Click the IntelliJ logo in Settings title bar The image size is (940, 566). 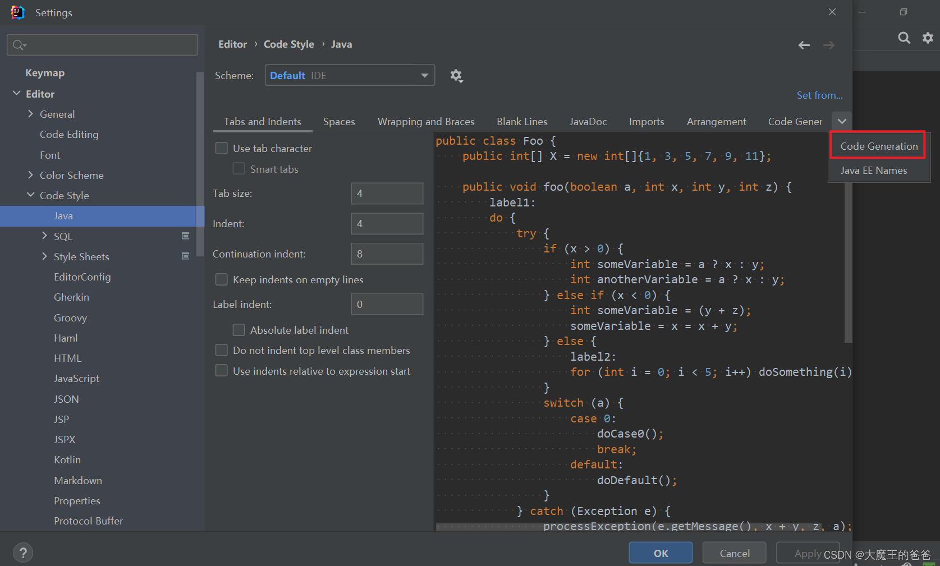pos(18,12)
